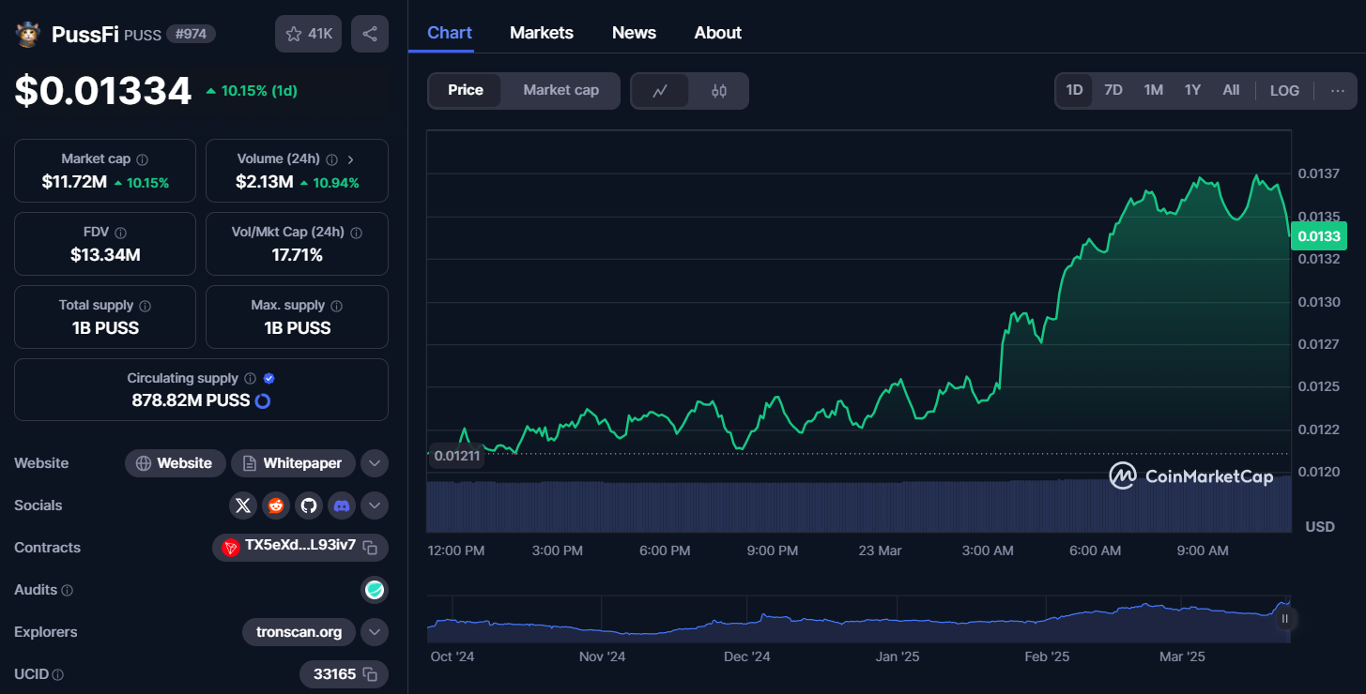Image resolution: width=1366 pixels, height=694 pixels.
Task: Toggle LOG scale on chart
Action: (1284, 91)
